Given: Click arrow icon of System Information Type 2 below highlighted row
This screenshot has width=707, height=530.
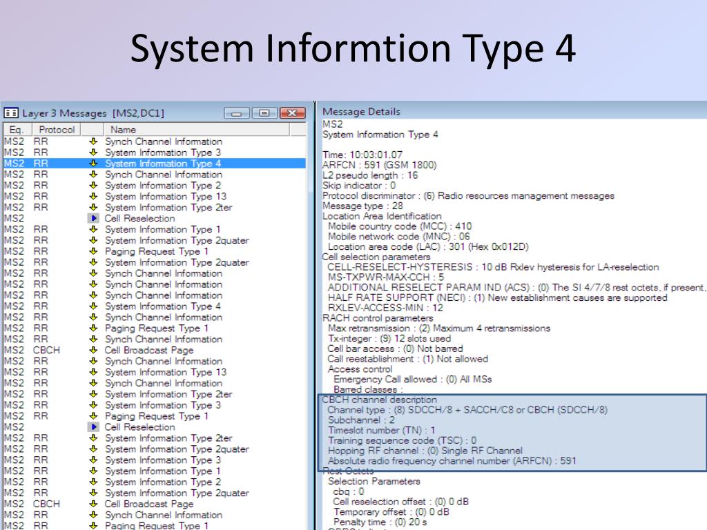Looking at the screenshot, I should pos(93,185).
